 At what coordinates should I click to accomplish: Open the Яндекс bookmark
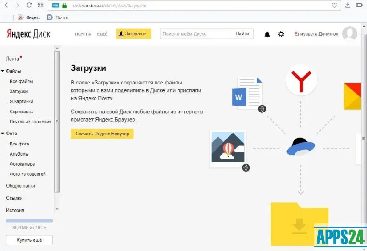click(x=29, y=17)
